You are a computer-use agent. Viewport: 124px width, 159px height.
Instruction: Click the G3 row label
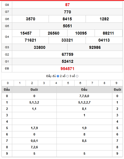click(x=7, y=47)
